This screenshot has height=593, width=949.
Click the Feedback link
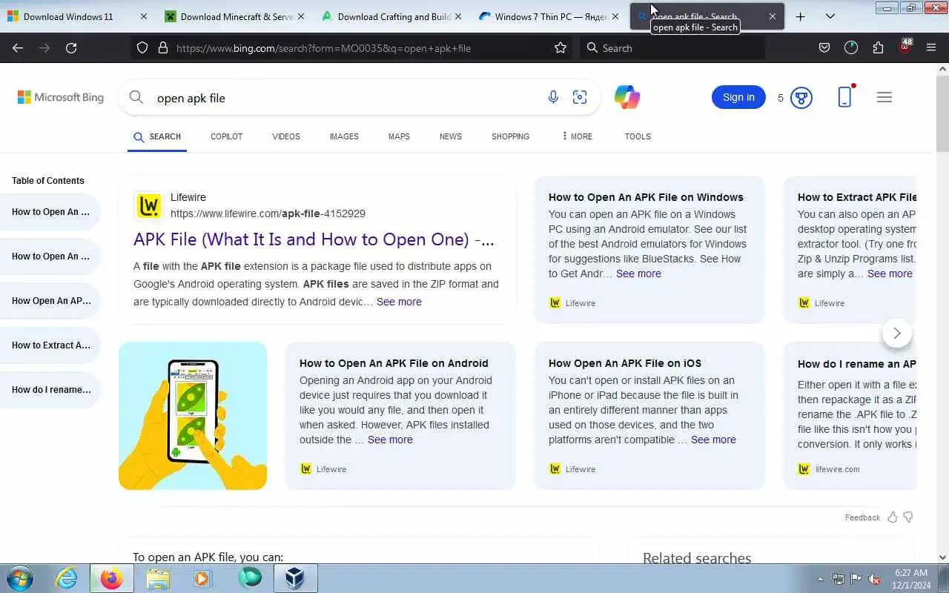coord(862,517)
